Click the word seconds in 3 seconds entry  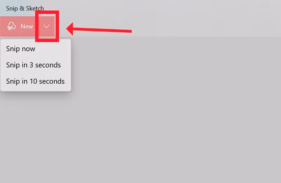(x=48, y=65)
